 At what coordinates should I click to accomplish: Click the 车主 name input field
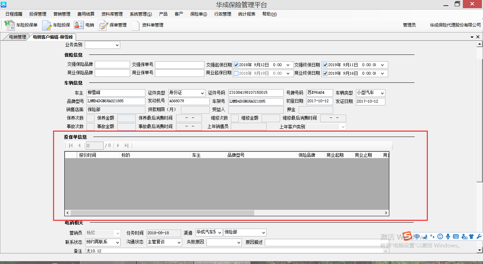tap(116, 93)
